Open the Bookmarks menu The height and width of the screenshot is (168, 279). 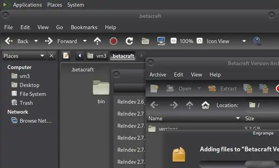tap(84, 27)
